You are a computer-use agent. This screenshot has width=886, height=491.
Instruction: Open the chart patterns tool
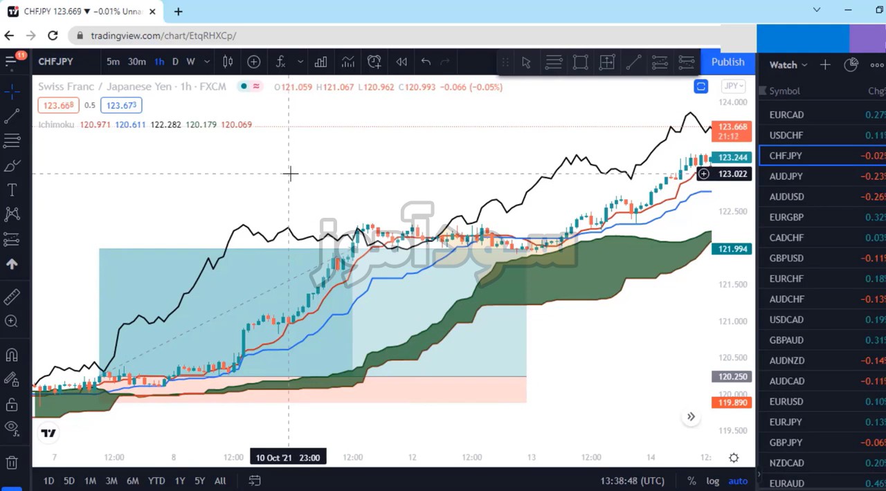point(12,214)
